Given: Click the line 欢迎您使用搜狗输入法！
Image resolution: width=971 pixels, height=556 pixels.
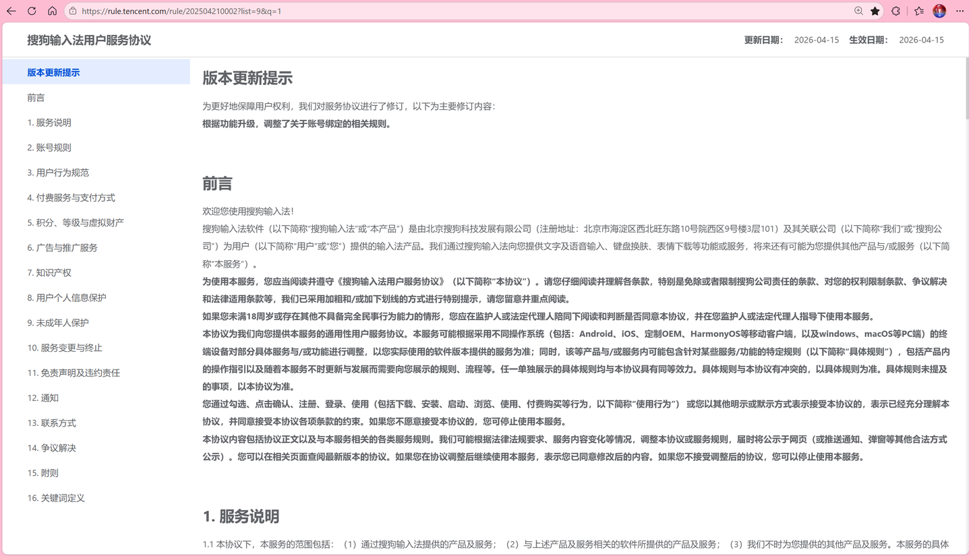Looking at the screenshot, I should coord(248,211).
